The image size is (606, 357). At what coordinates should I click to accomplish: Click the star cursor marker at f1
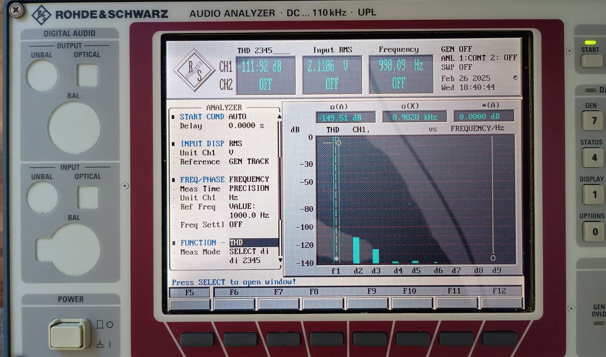pyautogui.click(x=336, y=259)
